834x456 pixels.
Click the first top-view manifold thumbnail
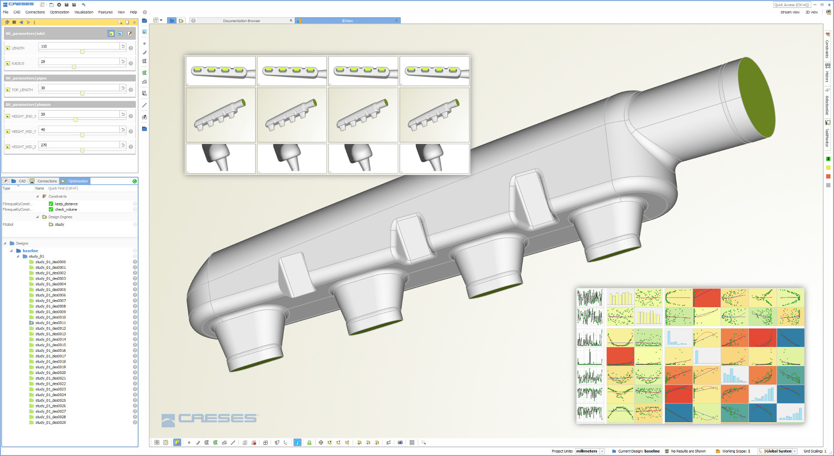coord(221,71)
